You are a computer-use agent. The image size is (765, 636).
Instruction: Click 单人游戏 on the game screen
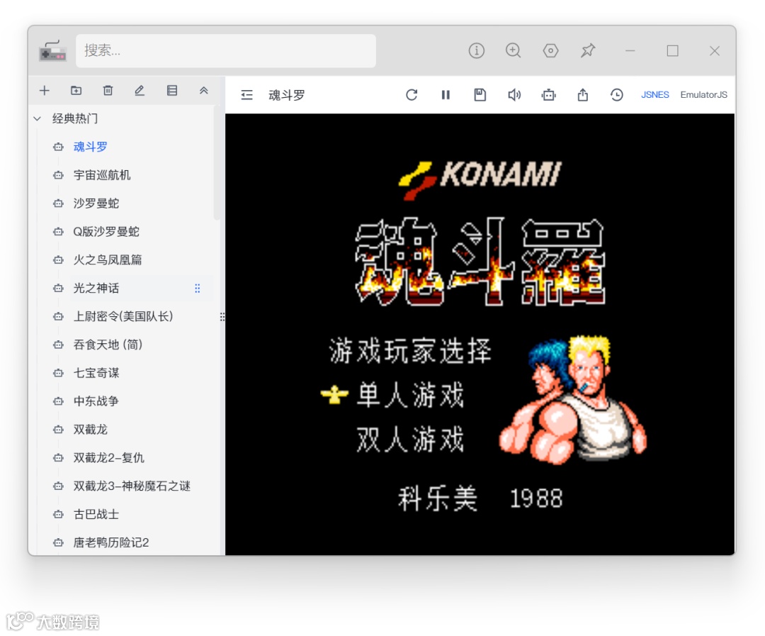point(410,395)
